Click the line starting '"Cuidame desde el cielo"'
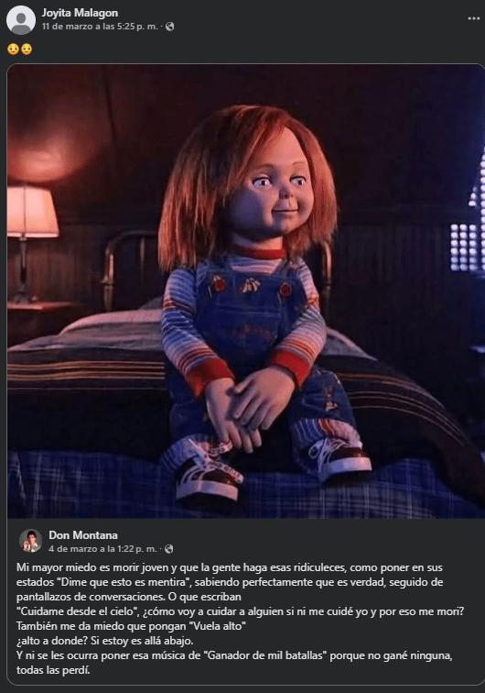This screenshot has width=485, height=693. click(x=241, y=611)
